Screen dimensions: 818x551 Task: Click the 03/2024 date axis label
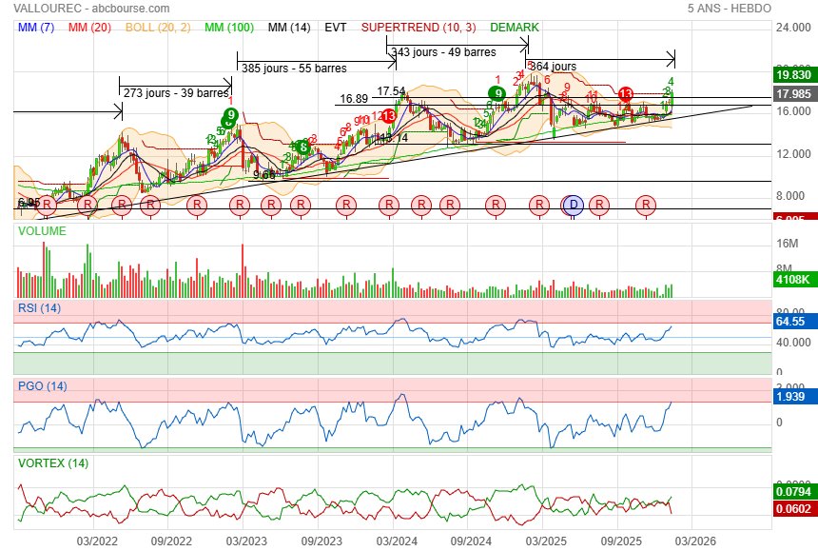(397, 541)
